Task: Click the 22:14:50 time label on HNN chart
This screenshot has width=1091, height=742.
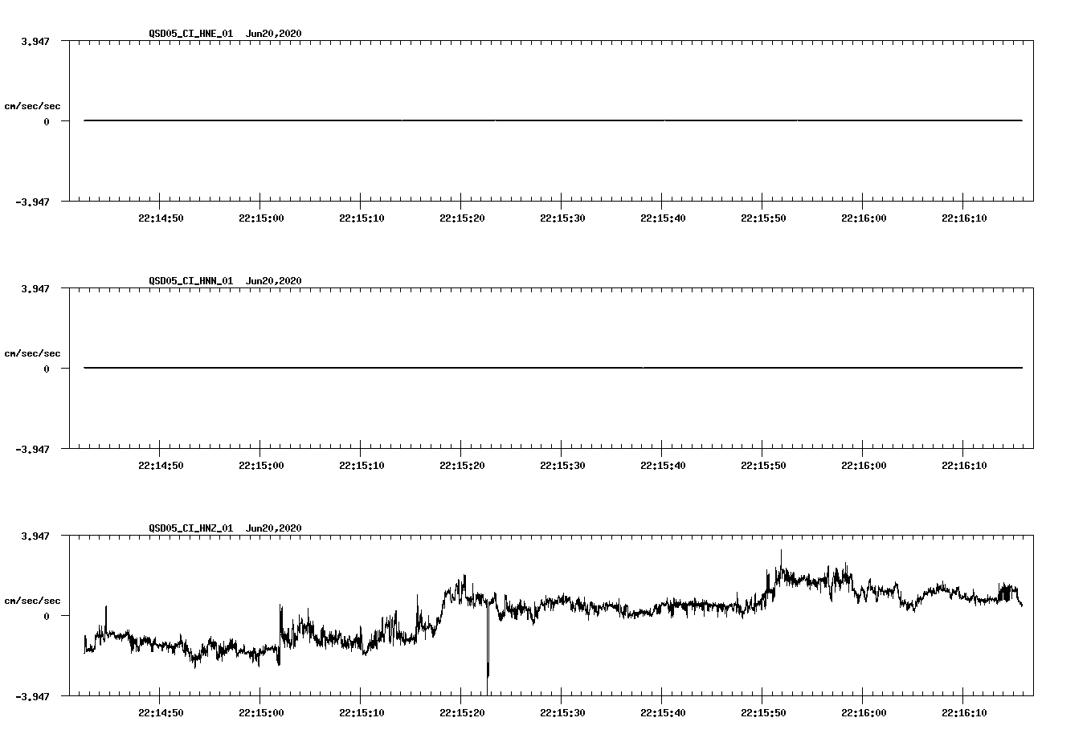Action: click(161, 466)
